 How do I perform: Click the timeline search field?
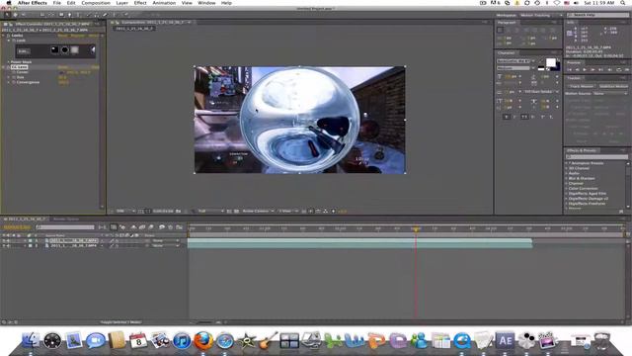pyautogui.click(x=65, y=227)
